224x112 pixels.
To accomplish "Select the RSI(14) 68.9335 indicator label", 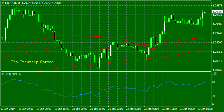I will (x=11, y=74).
